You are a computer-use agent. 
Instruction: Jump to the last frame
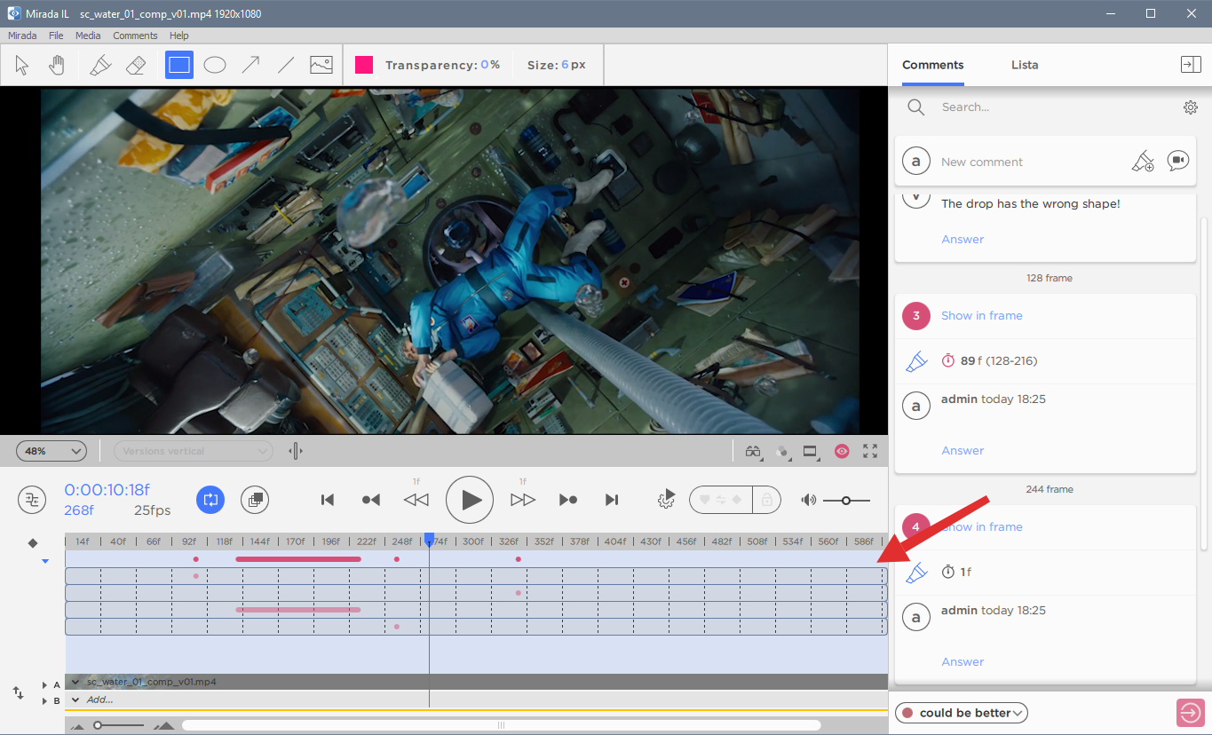(612, 500)
